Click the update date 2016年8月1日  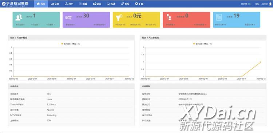pos(185,99)
